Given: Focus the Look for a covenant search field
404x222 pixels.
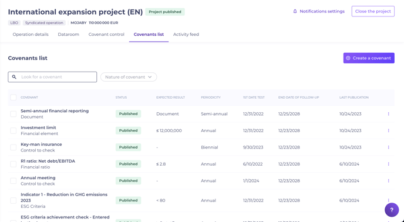Looking at the screenshot, I should coord(52,77).
